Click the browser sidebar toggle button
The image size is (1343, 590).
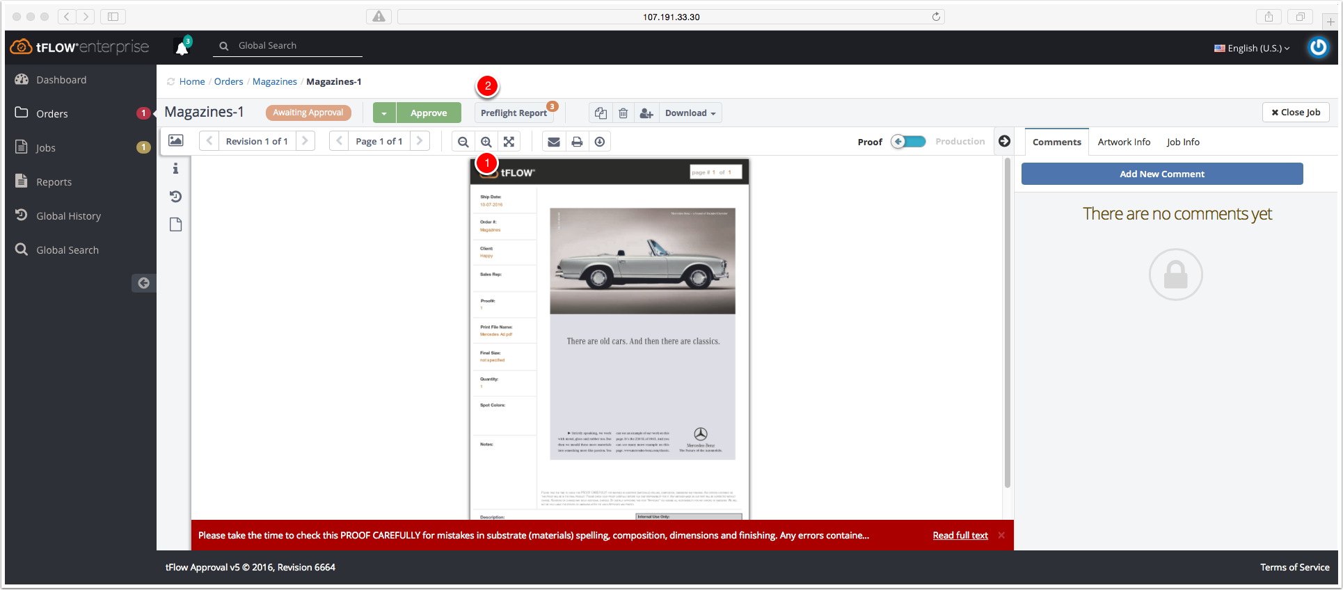coord(113,17)
